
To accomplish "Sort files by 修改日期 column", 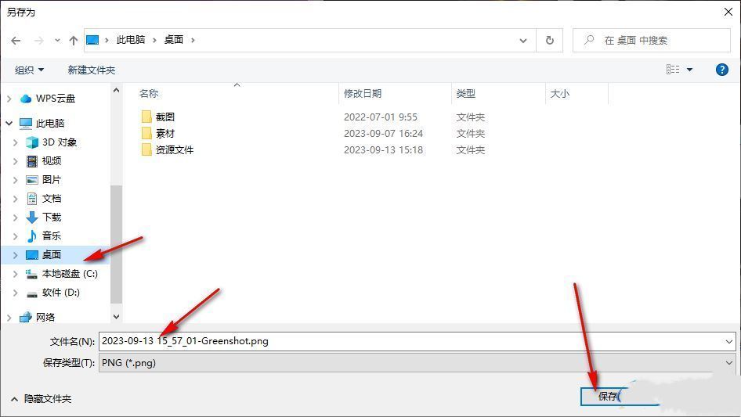I will point(363,94).
